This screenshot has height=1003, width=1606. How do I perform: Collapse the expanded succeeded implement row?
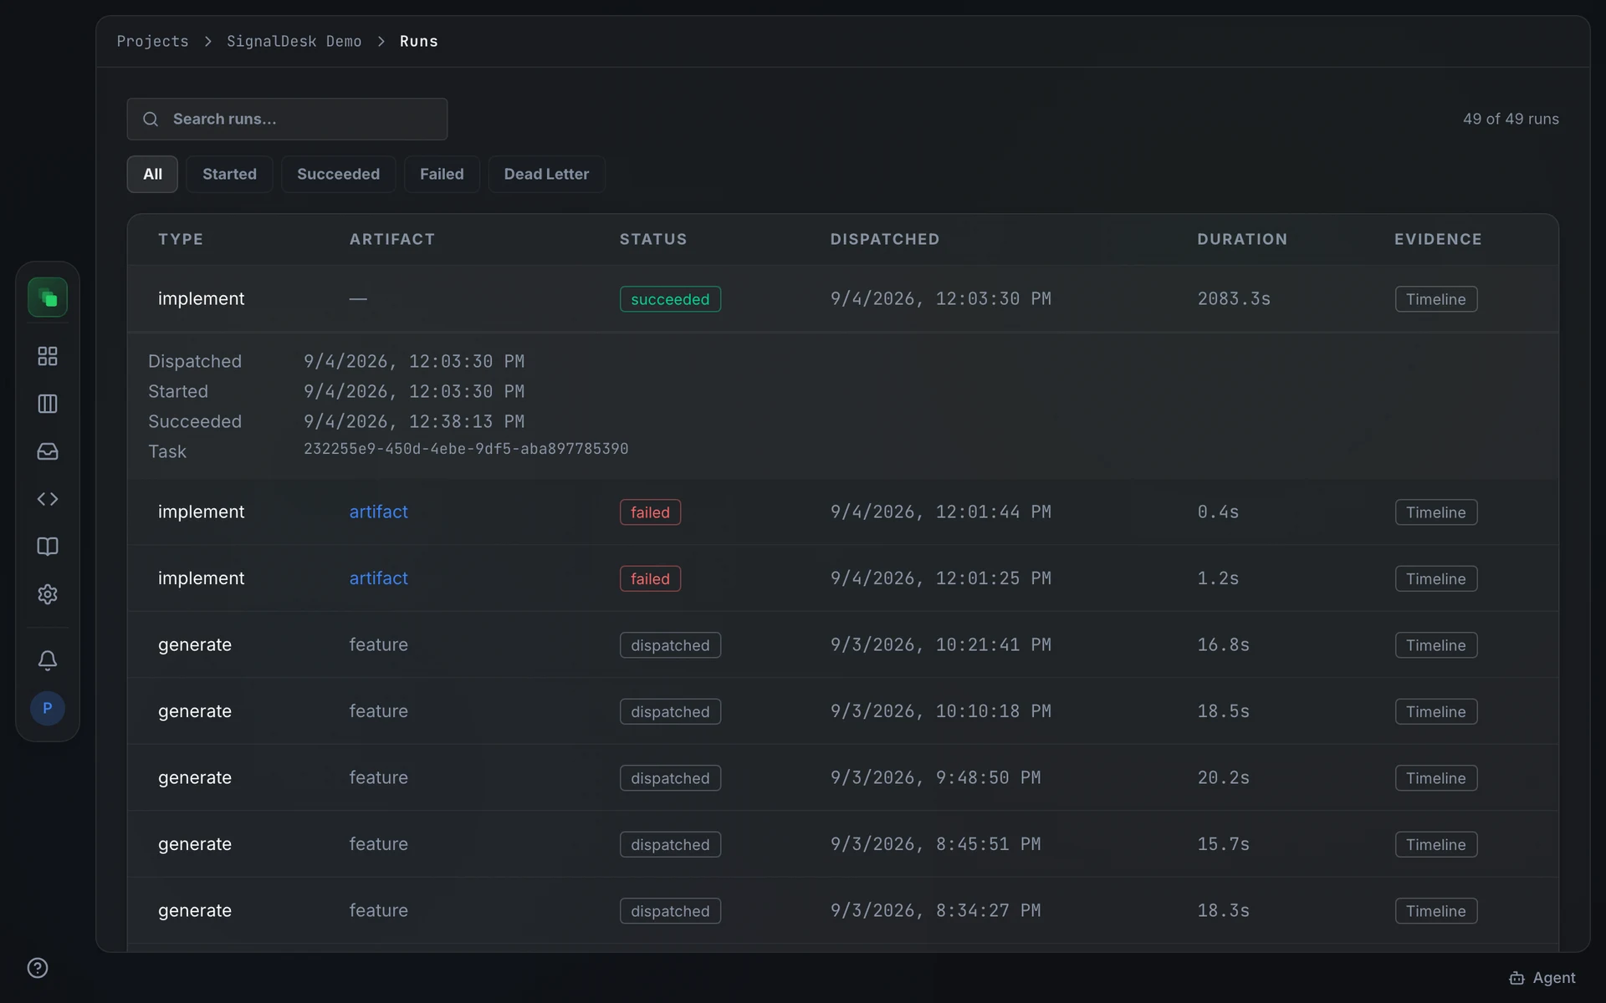(842, 299)
